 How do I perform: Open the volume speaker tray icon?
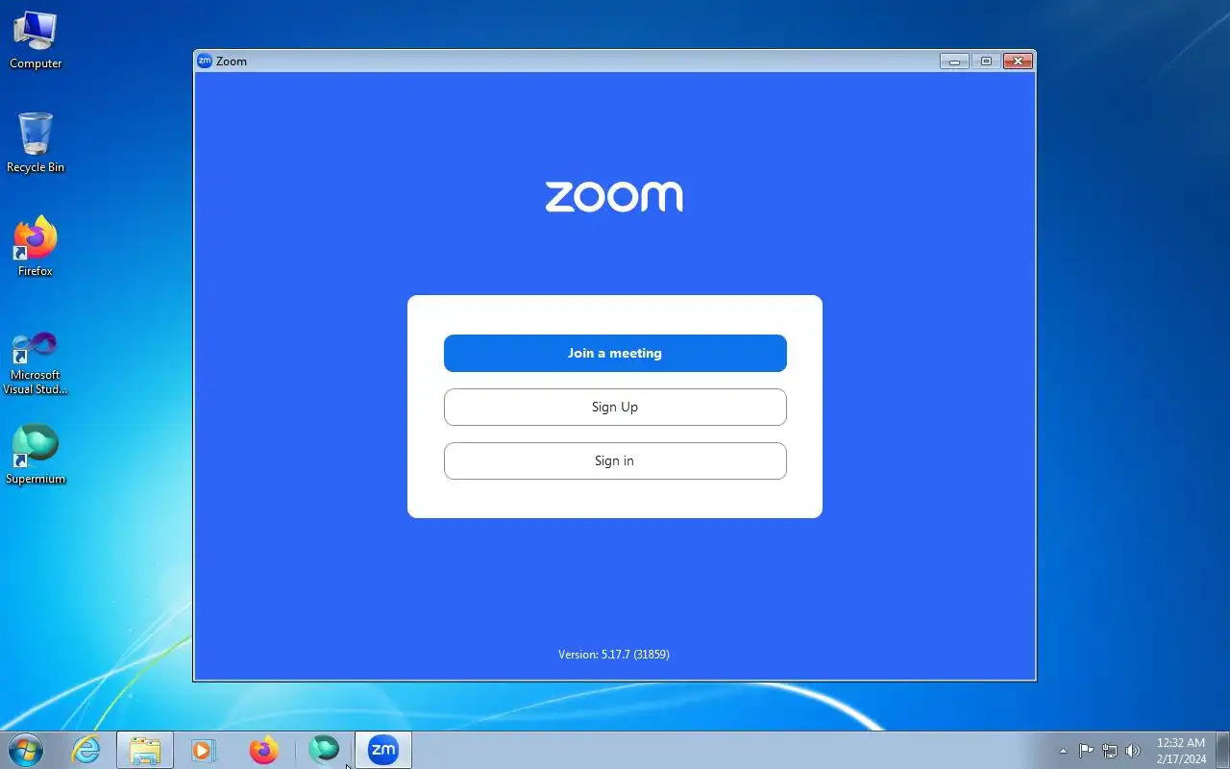click(1133, 751)
